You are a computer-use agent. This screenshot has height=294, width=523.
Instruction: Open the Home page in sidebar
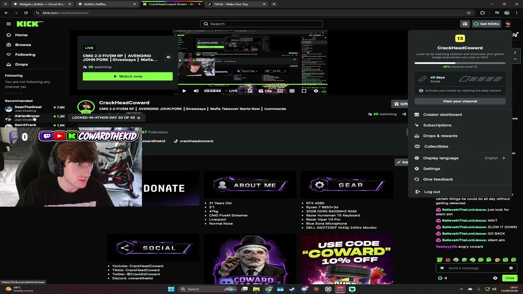coord(21,35)
